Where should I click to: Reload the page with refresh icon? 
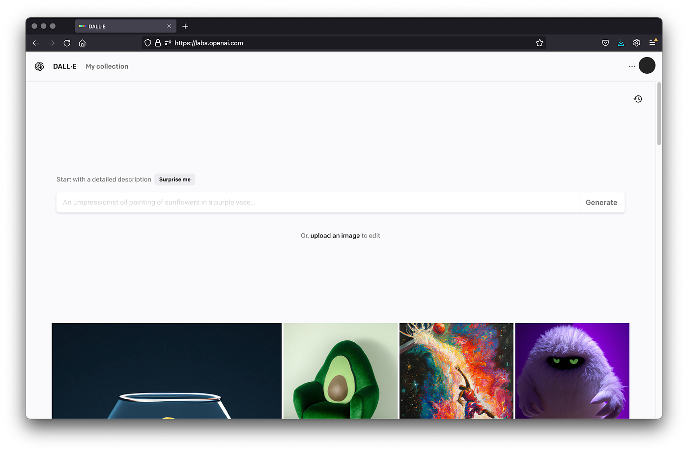point(67,43)
